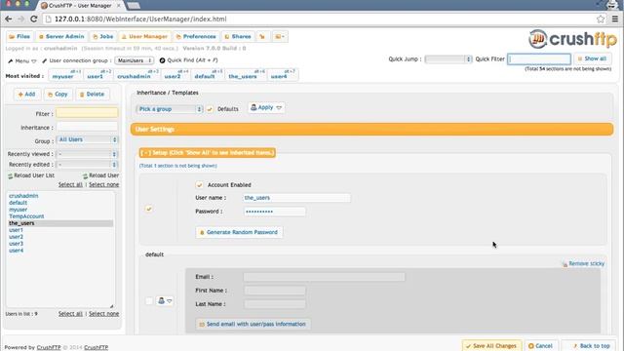Focus the user list Filter field
Viewport: 624px width, 351px height.
pos(87,113)
